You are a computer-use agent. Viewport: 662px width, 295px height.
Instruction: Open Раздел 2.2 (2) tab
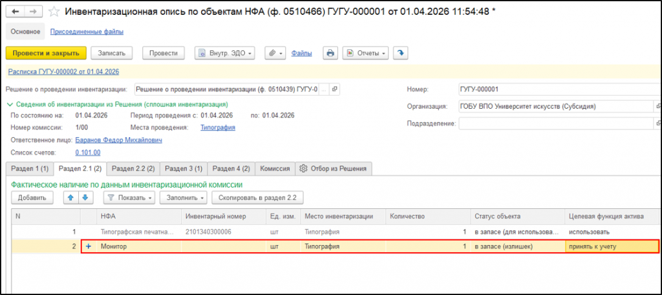(x=133, y=169)
